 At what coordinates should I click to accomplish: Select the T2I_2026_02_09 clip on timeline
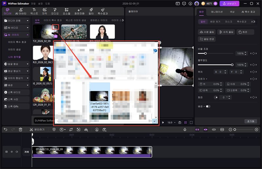(x=92, y=152)
